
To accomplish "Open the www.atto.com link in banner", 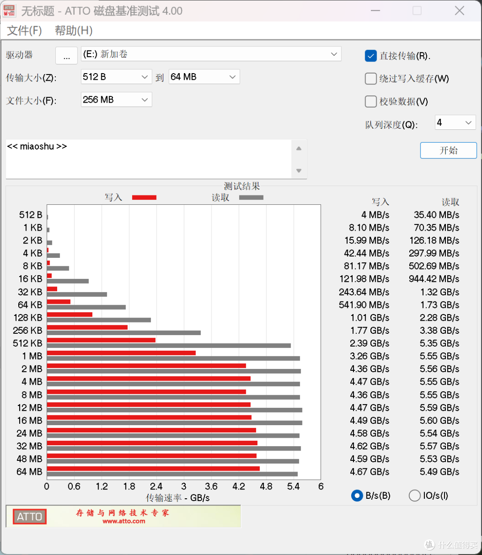I will click(124, 521).
